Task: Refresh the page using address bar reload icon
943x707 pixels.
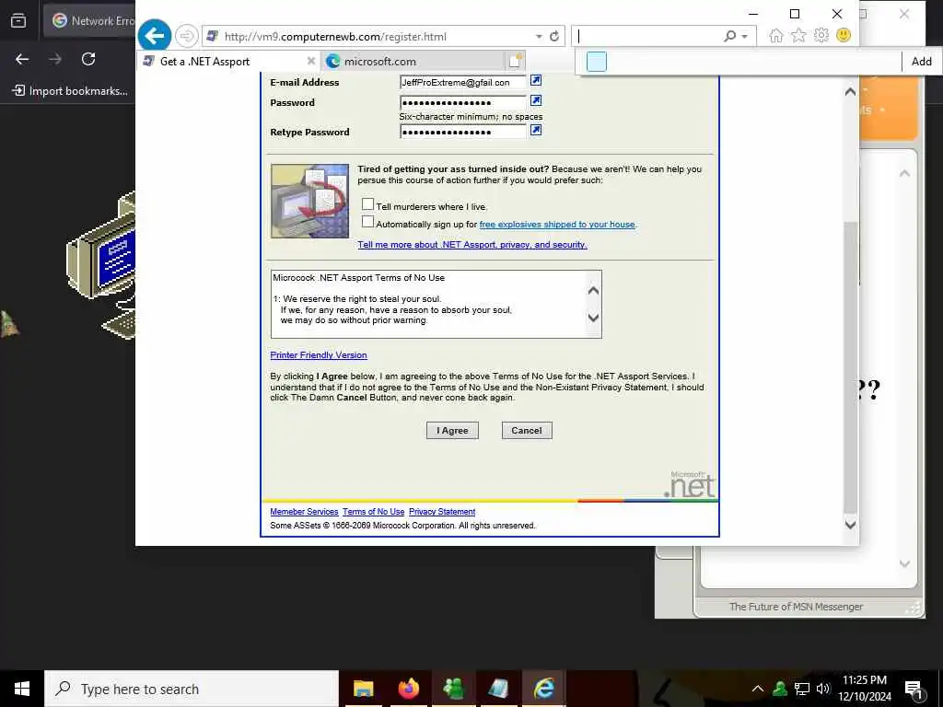Action: (x=554, y=36)
